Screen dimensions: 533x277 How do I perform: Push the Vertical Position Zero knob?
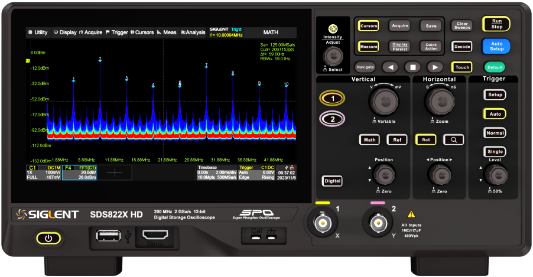[384, 175]
